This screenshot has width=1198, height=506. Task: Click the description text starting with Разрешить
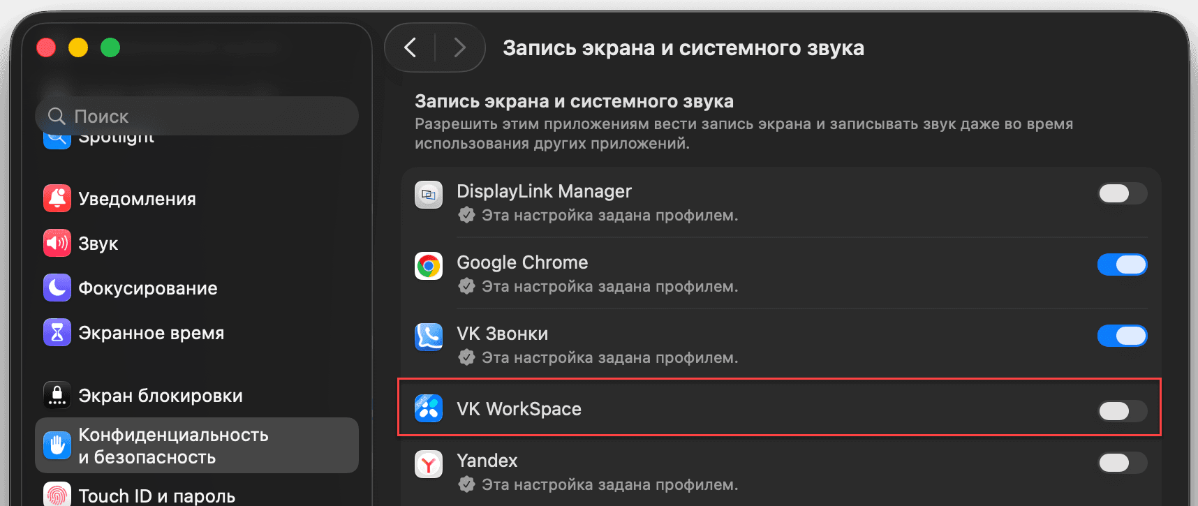(x=744, y=133)
